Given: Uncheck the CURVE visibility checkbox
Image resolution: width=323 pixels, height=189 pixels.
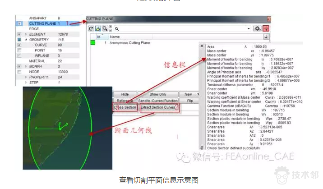Looking at the screenshot, I should [19, 45].
